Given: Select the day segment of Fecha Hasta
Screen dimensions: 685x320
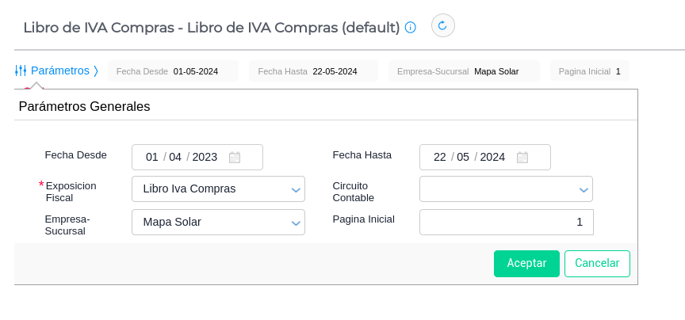Looking at the screenshot, I should (x=440, y=157).
